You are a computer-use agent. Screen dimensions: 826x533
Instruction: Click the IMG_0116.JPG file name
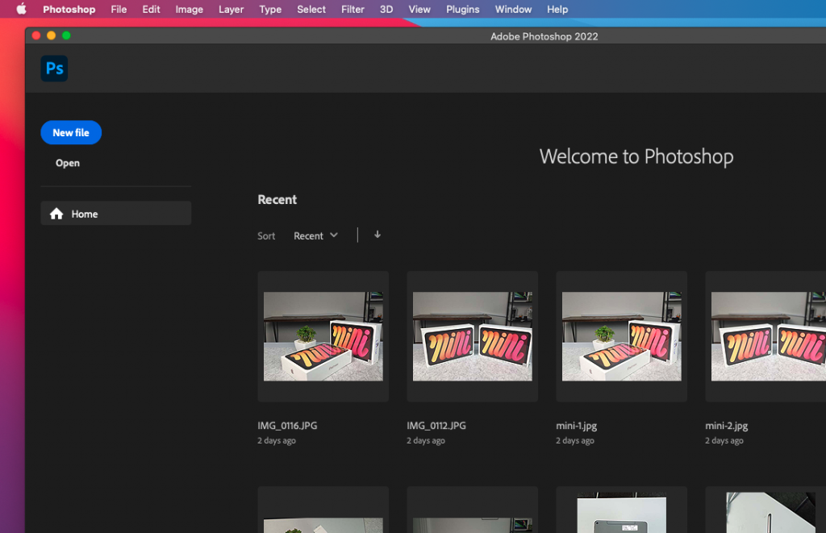point(287,426)
